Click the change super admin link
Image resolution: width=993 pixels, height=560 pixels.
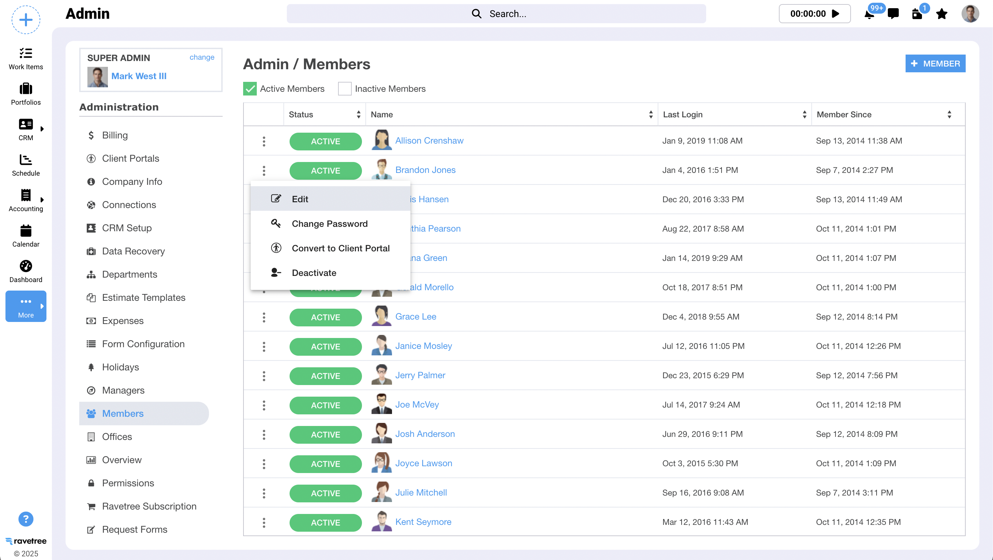(x=201, y=57)
